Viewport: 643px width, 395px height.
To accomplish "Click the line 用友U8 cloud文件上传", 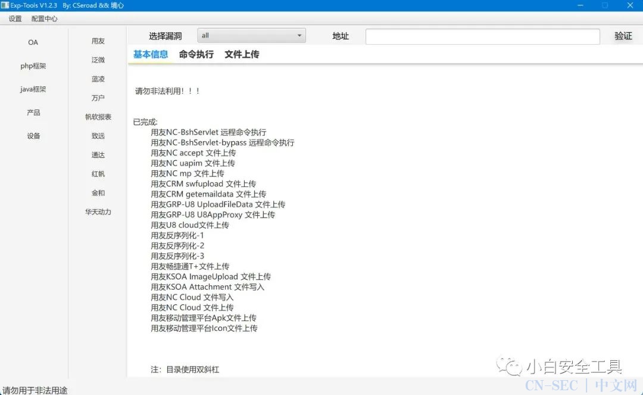I will click(x=190, y=225).
